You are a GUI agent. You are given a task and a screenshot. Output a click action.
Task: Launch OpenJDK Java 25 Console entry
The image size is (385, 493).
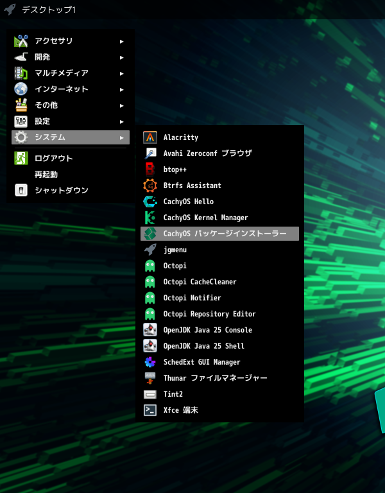point(219,330)
